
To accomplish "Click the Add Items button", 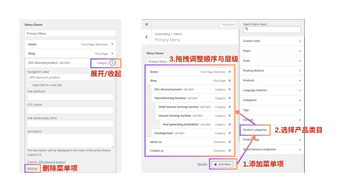I will (222, 164).
